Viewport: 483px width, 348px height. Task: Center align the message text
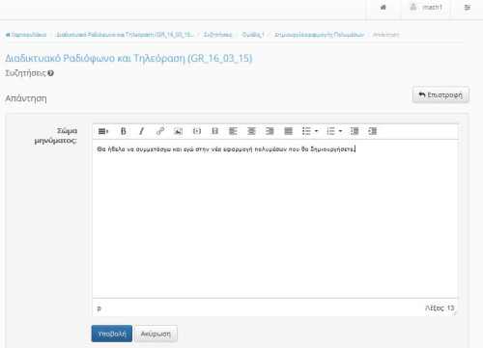point(251,131)
